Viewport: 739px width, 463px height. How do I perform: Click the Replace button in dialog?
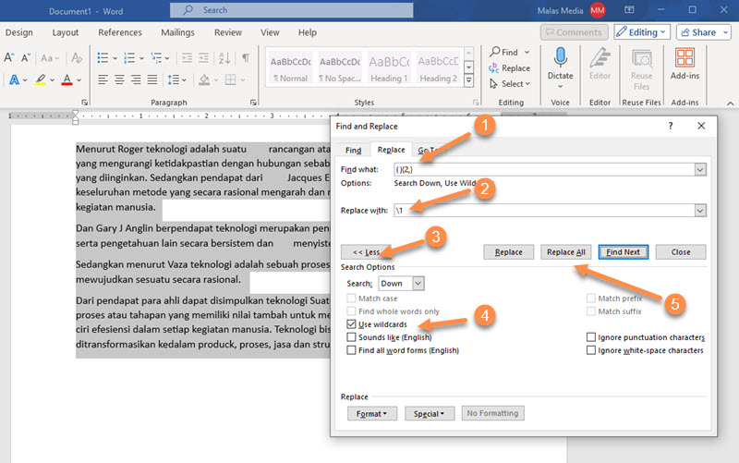click(509, 252)
